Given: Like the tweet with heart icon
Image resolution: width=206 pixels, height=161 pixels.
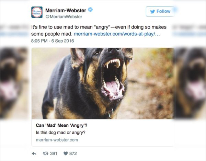Looking at the screenshot, I should click(x=66, y=153).
